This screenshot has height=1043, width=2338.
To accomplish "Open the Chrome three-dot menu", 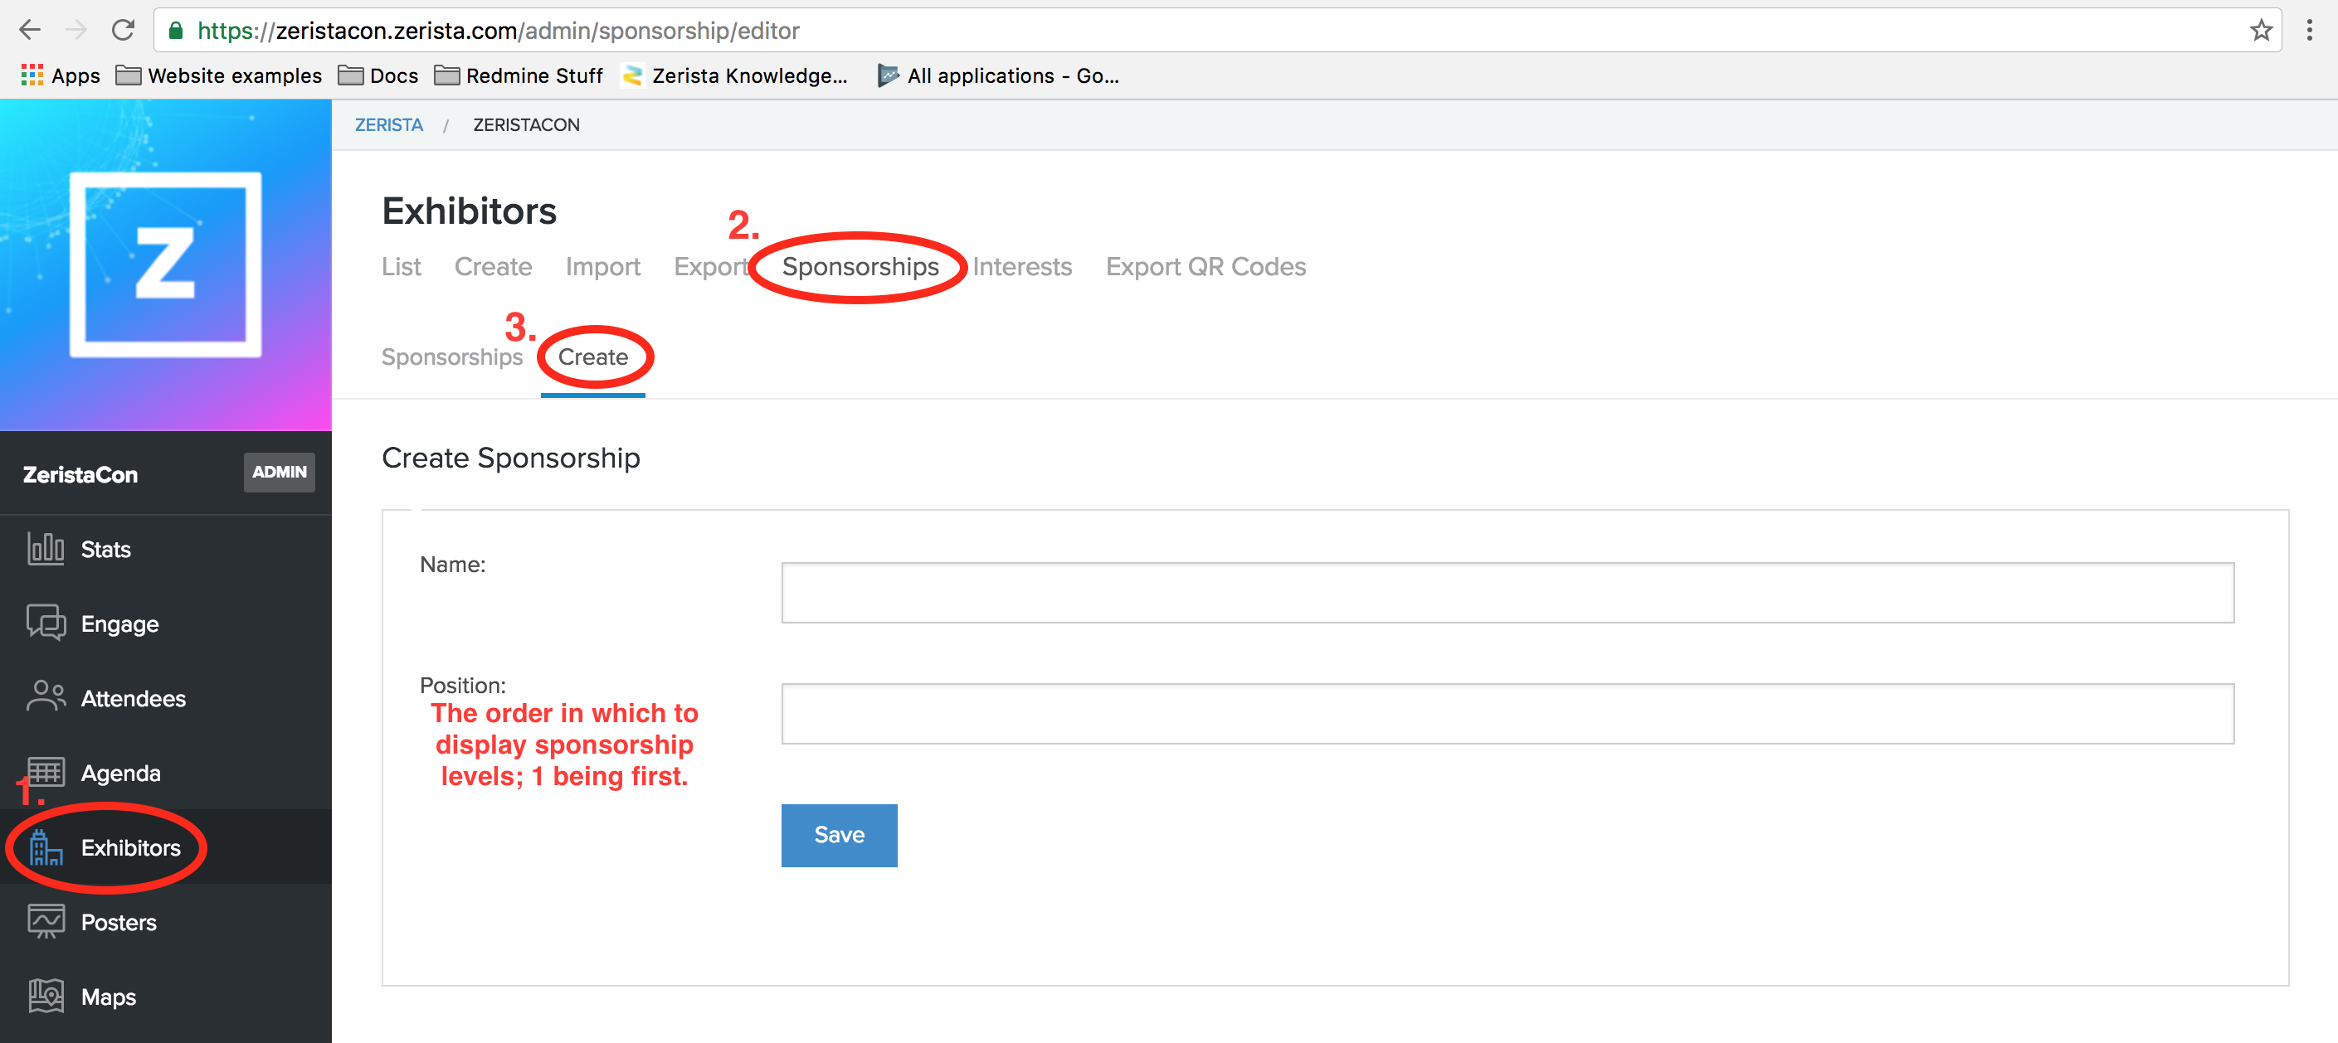I will pos(2309,30).
